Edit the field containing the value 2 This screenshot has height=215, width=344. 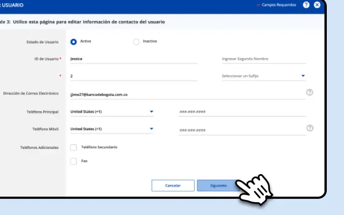point(134,76)
